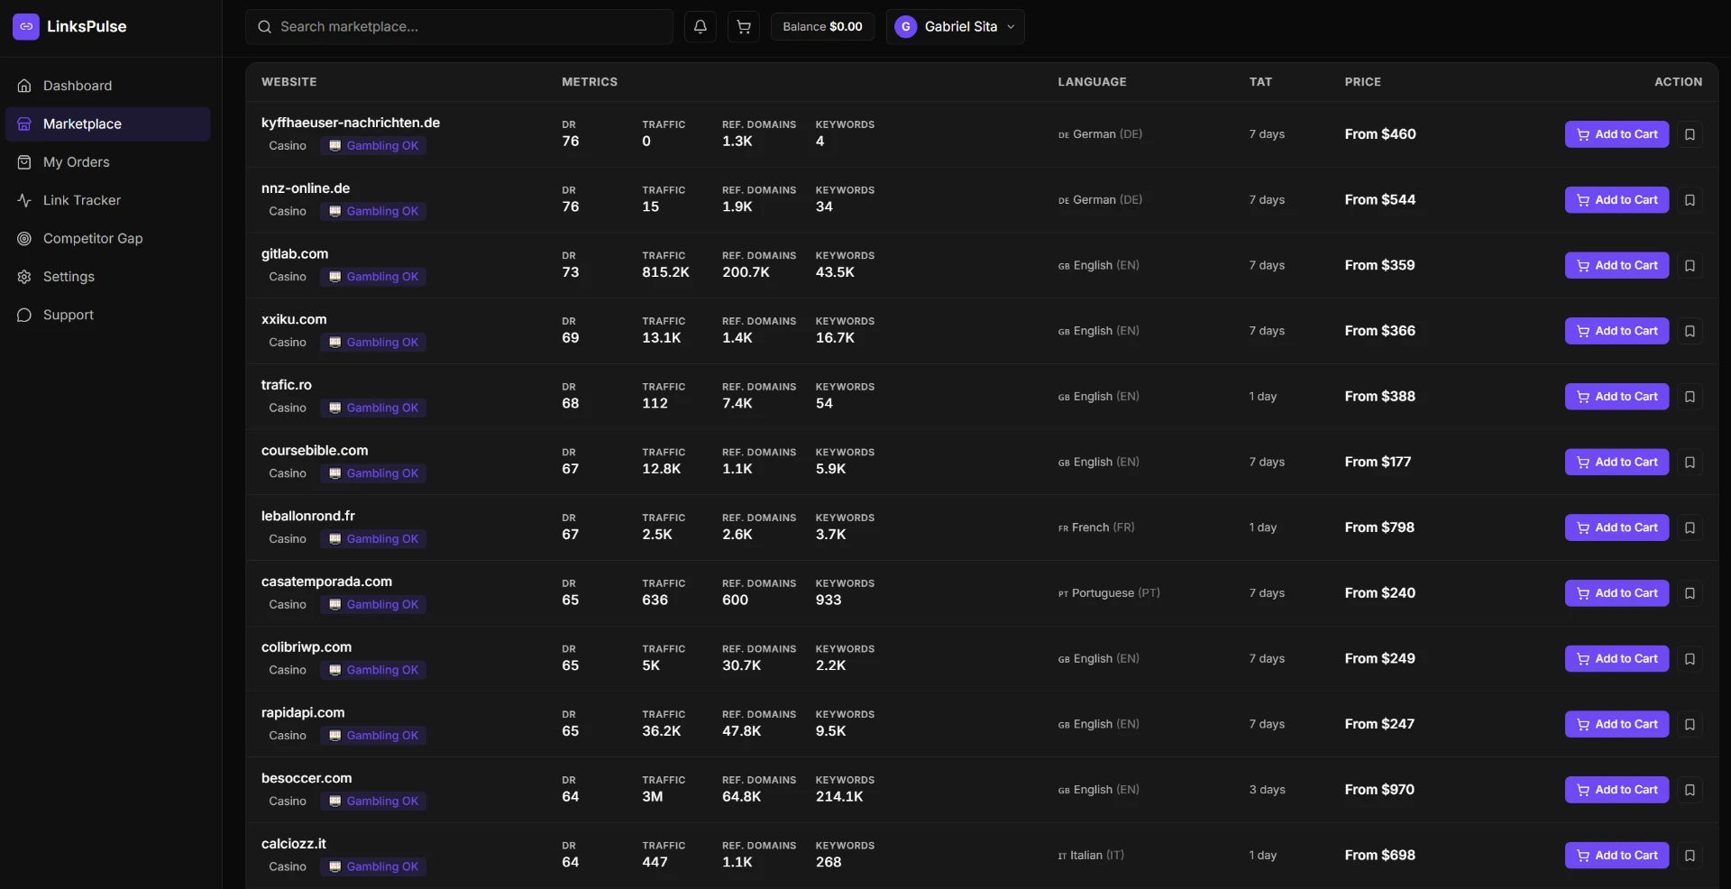Click the PRICE column header

(x=1363, y=82)
